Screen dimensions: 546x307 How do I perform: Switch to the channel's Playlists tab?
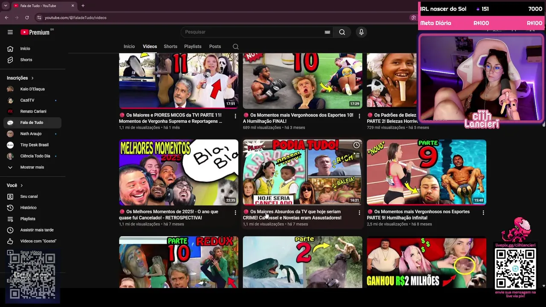point(193,46)
